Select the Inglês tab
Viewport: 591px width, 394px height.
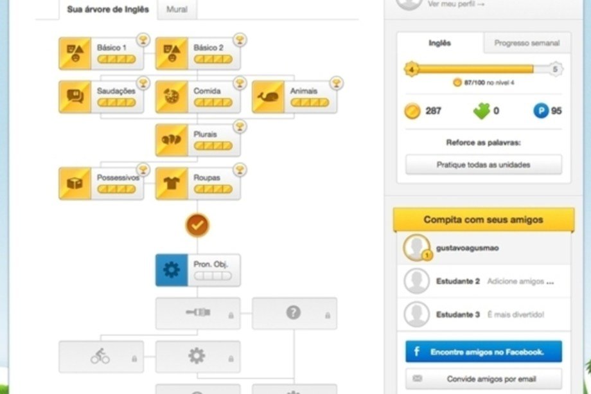click(440, 43)
